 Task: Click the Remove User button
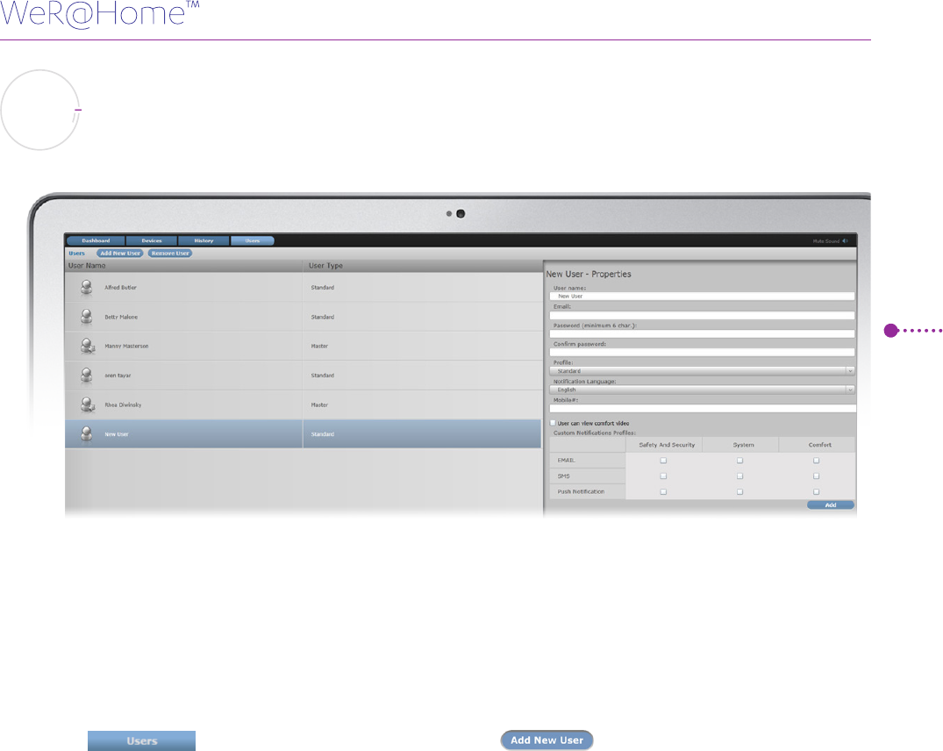tap(170, 254)
